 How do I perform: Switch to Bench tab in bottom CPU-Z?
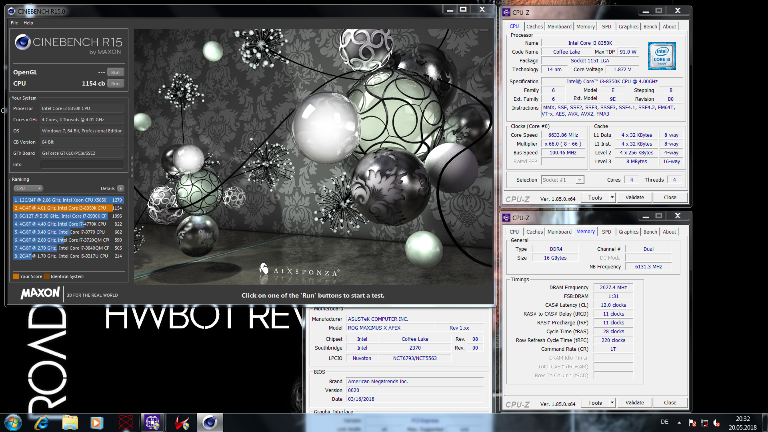click(650, 232)
